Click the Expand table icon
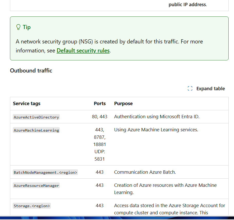 click(190, 88)
